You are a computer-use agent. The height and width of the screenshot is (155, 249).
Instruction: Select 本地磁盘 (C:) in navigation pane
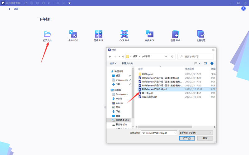pos(122,120)
